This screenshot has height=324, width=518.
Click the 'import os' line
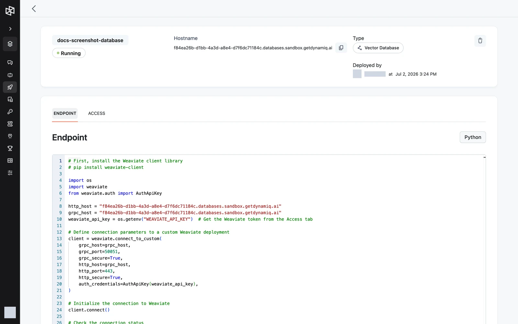coord(80,180)
